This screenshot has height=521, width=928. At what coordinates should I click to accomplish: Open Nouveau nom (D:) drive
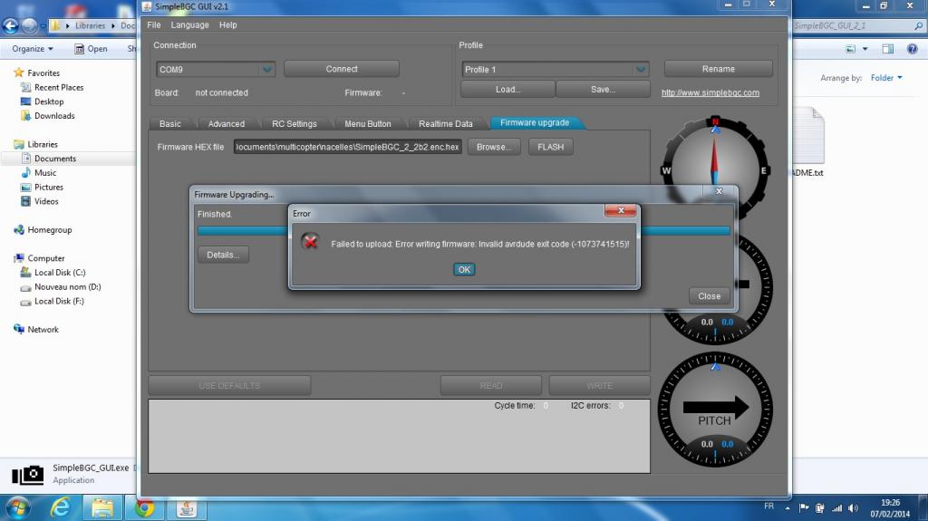[61, 286]
